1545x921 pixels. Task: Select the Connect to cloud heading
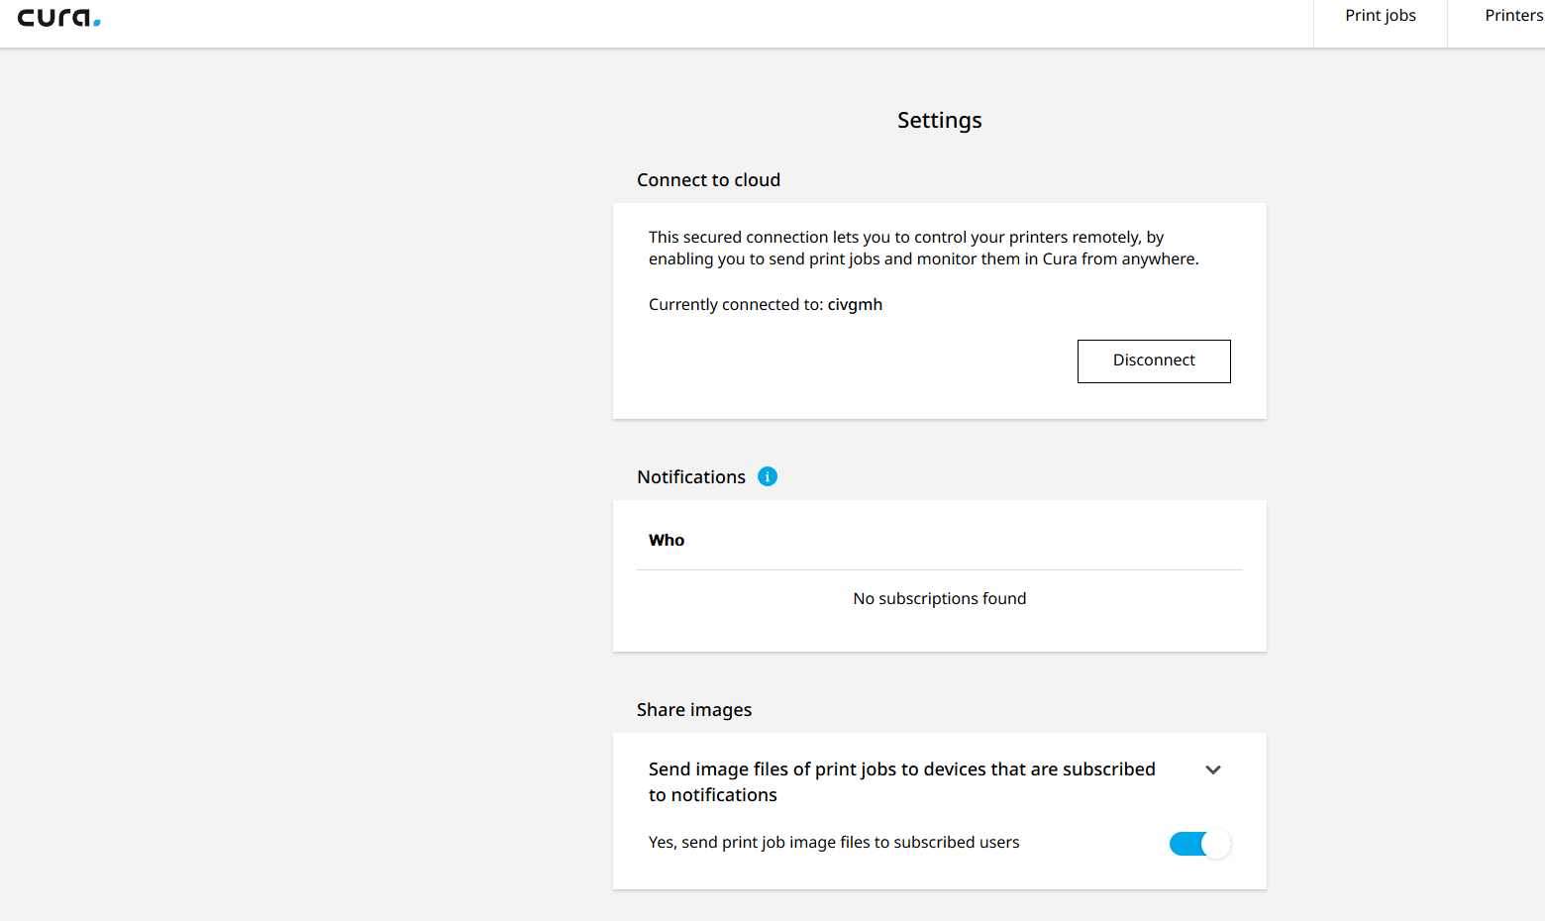708,180
